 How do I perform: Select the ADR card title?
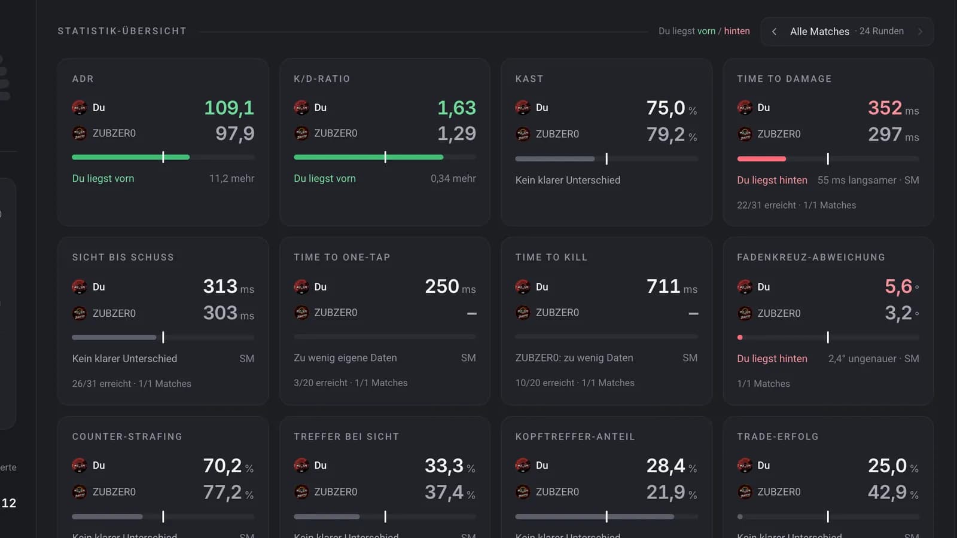83,79
